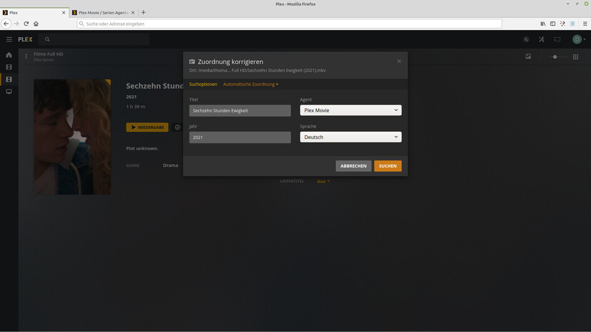Open the TV sidebar icon
Image resolution: width=591 pixels, height=332 pixels.
[x=9, y=91]
